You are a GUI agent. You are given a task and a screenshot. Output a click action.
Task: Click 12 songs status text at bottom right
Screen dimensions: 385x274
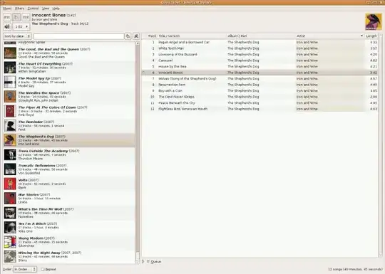point(355,269)
